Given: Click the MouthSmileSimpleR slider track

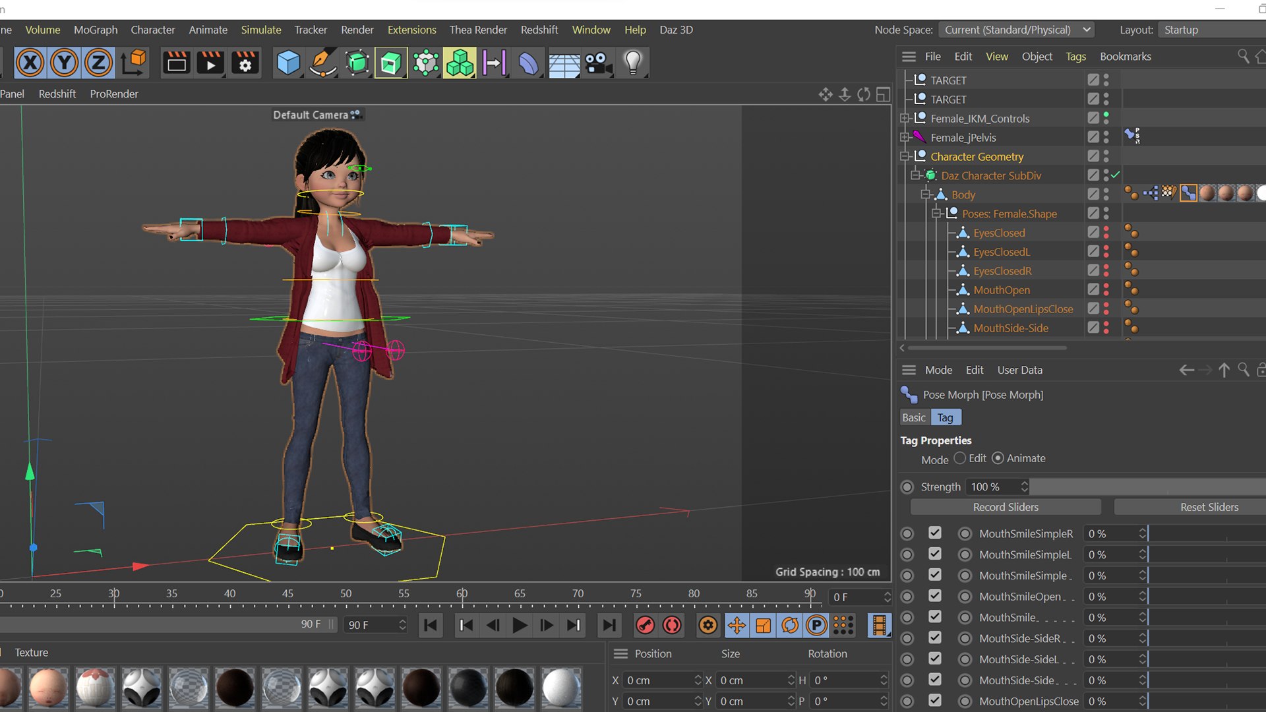Looking at the screenshot, I should click(x=1207, y=533).
